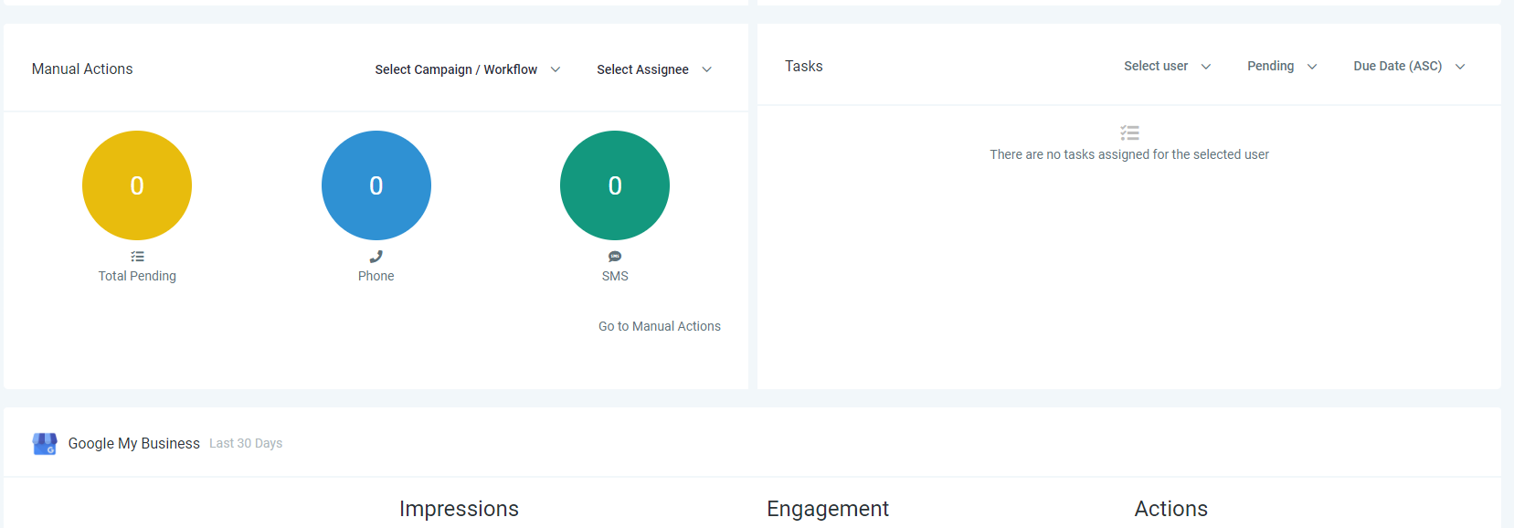This screenshot has width=1514, height=528.
Task: Click the green SMS count circle
Action: click(x=615, y=185)
